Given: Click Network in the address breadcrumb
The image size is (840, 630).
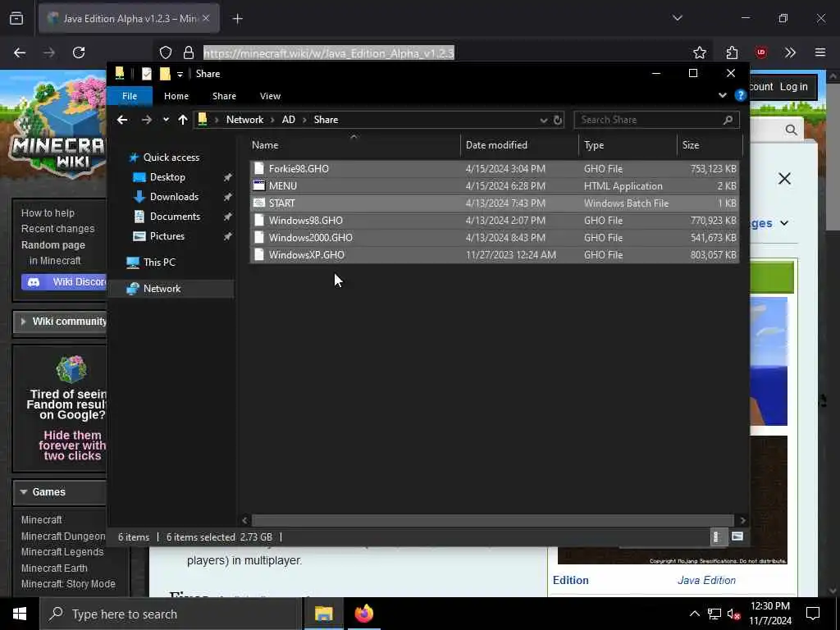Looking at the screenshot, I should [x=244, y=120].
